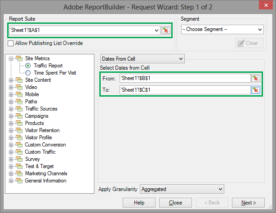
Task: Expand the Traffic Sources tree node
Action: coord(11,109)
